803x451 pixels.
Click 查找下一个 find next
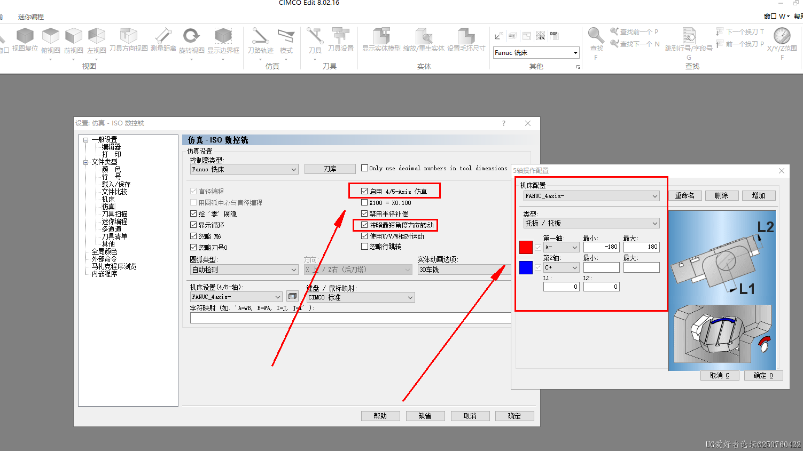click(635, 44)
